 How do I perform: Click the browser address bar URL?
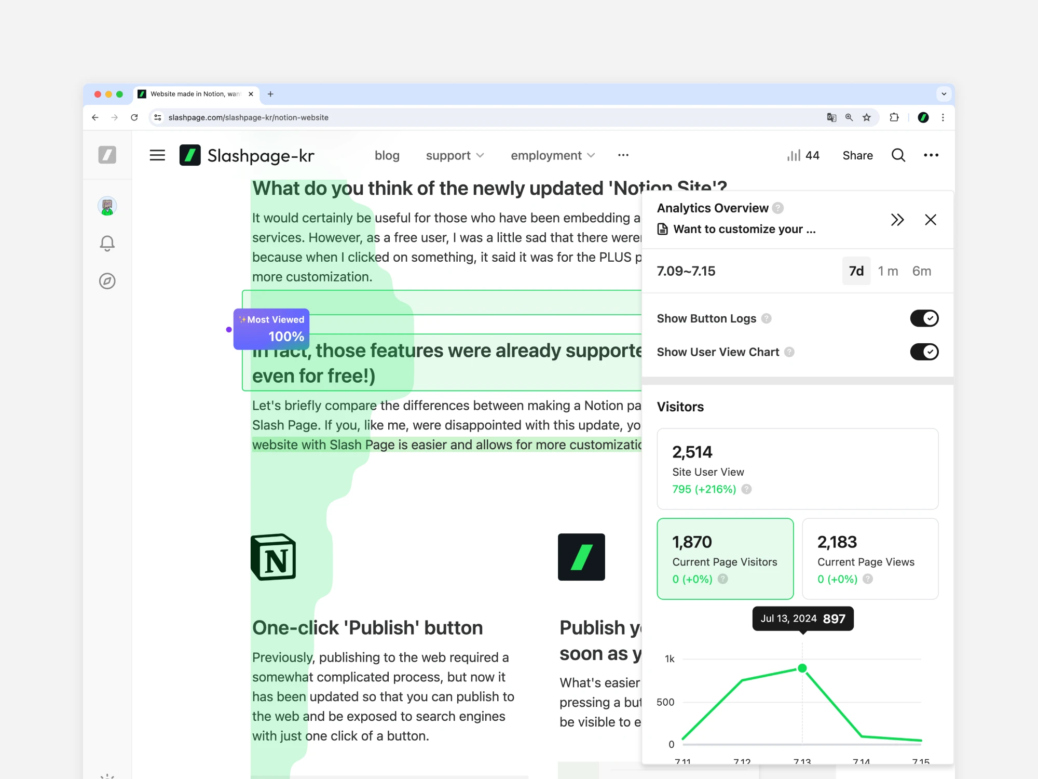click(248, 117)
